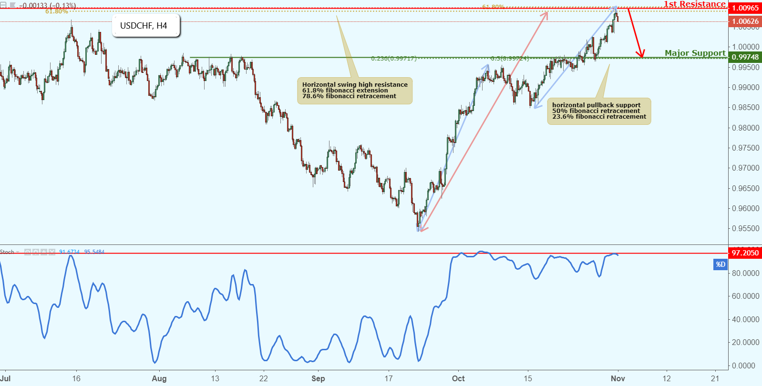762x386 pixels.
Task: Click the 0.236(0.99717) fibonacci label
Action: [x=394, y=58]
